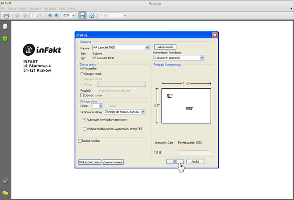
Task: Open the Dokument menu
Action: 35,8
